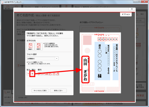Click the round postmark placeholder circle
The width and height of the screenshot is (149, 107).
[x=87, y=50]
